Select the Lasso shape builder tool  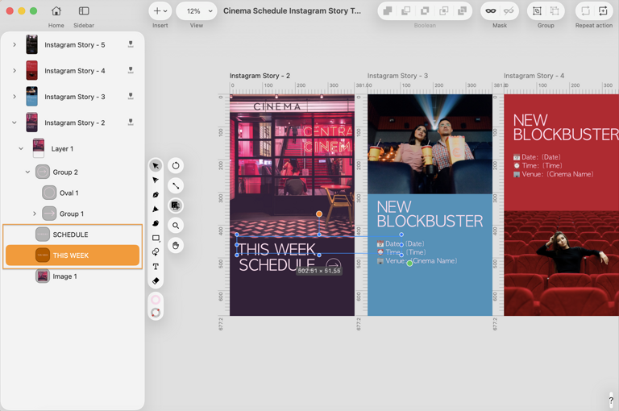click(156, 252)
